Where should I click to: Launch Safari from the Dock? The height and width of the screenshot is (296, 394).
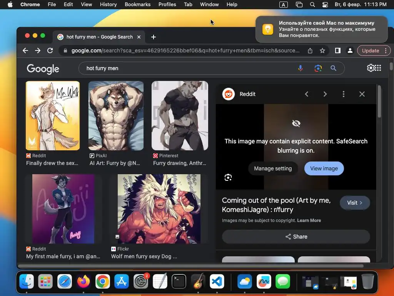pyautogui.click(x=65, y=281)
